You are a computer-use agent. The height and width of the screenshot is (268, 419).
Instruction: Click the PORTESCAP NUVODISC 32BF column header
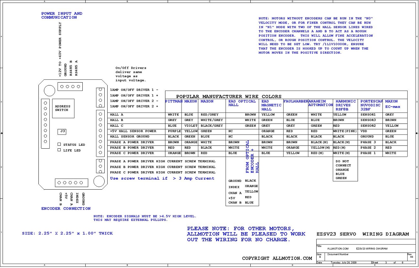[x=372, y=105]
